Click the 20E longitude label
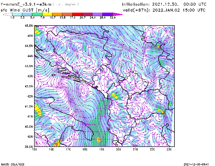Image resolution: width=215 pixels, height=166 pixels. [x=119, y=149]
